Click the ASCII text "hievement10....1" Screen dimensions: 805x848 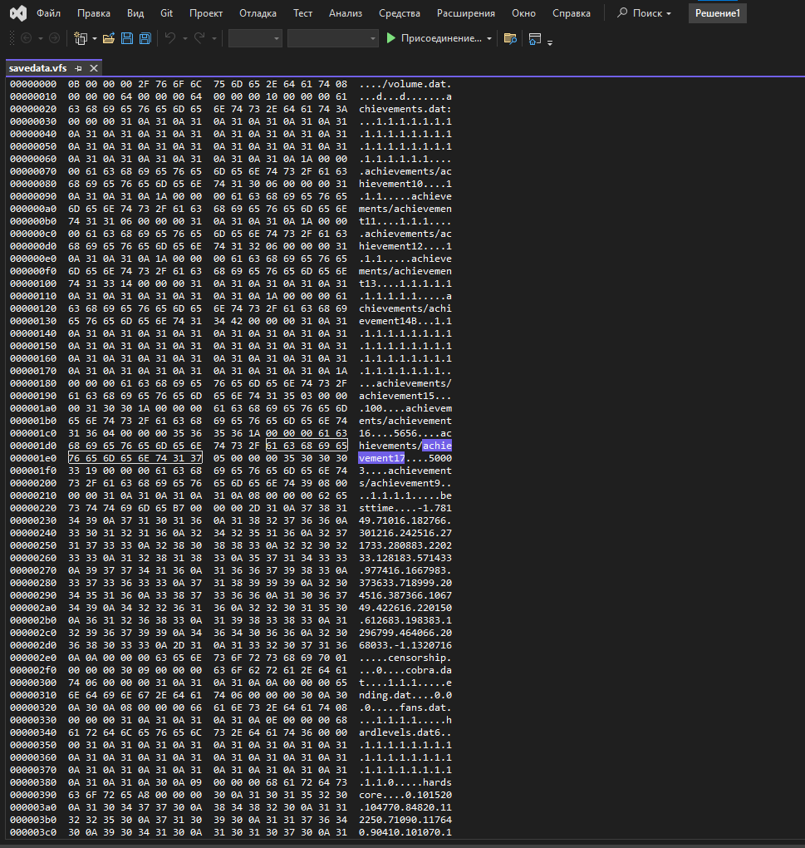[405, 184]
